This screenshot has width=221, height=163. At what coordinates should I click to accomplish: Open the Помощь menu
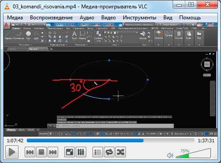(190, 18)
